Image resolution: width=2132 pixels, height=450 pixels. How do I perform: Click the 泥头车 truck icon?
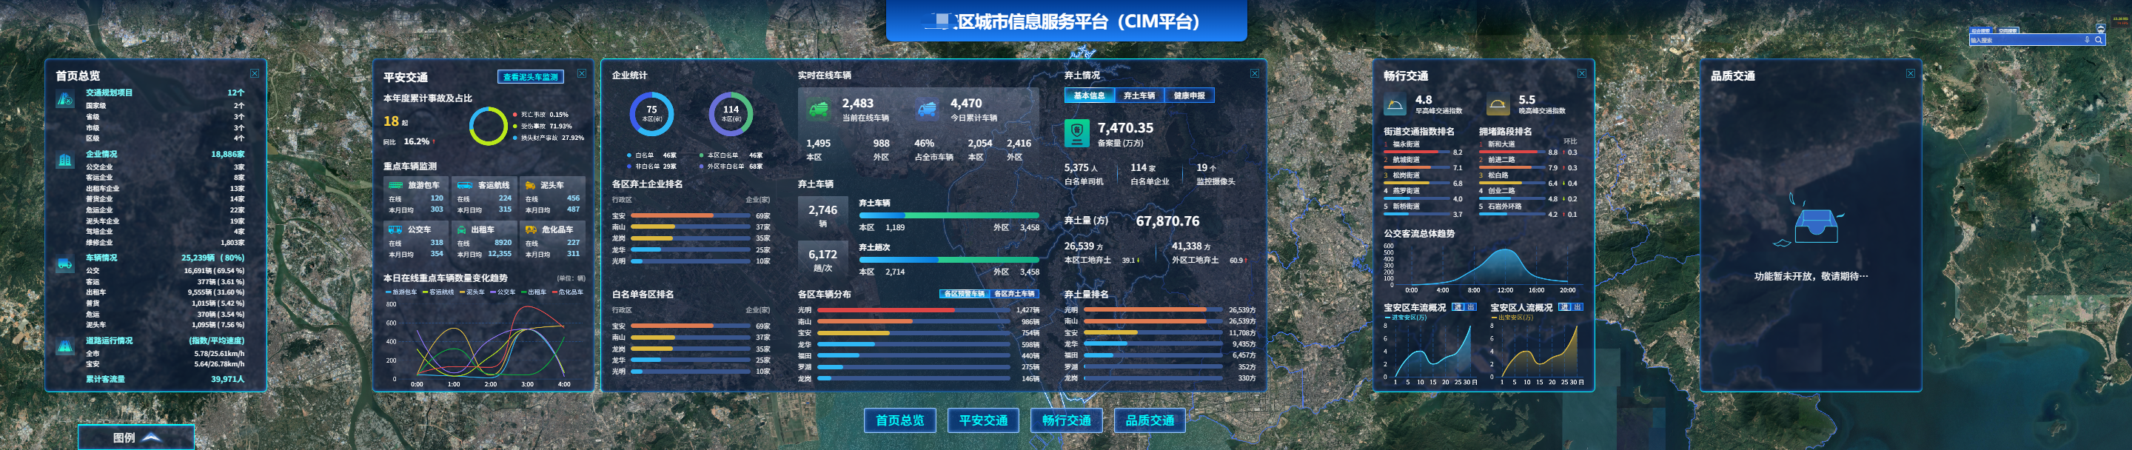531,185
